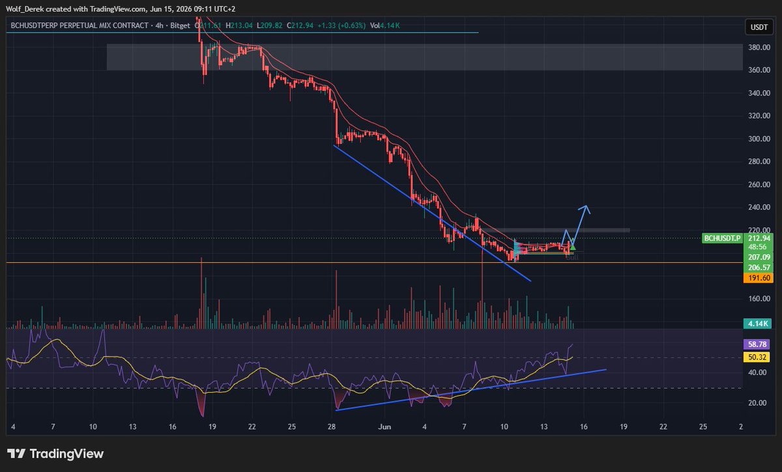
Task: Click the H213.04 high value in the legend
Action: click(239, 26)
